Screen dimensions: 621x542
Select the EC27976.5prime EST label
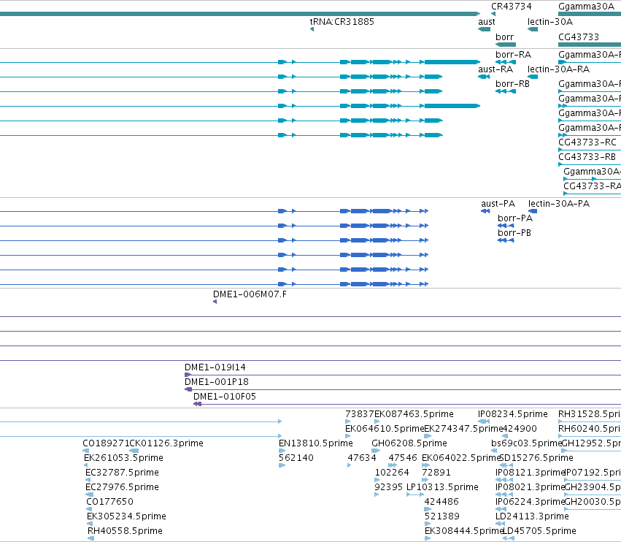click(x=122, y=487)
